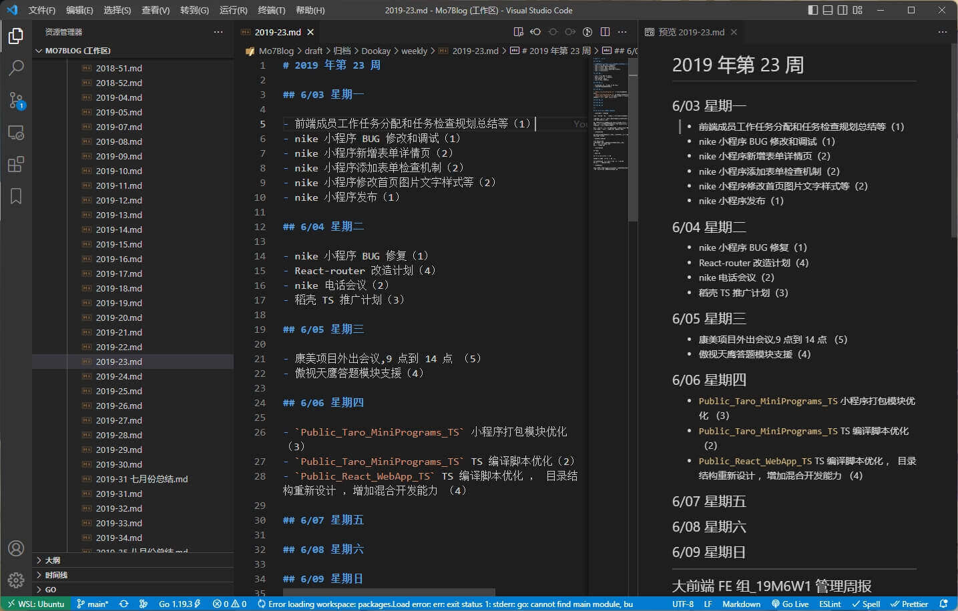
Task: Expand the GO section in sidebar
Action: (133, 590)
